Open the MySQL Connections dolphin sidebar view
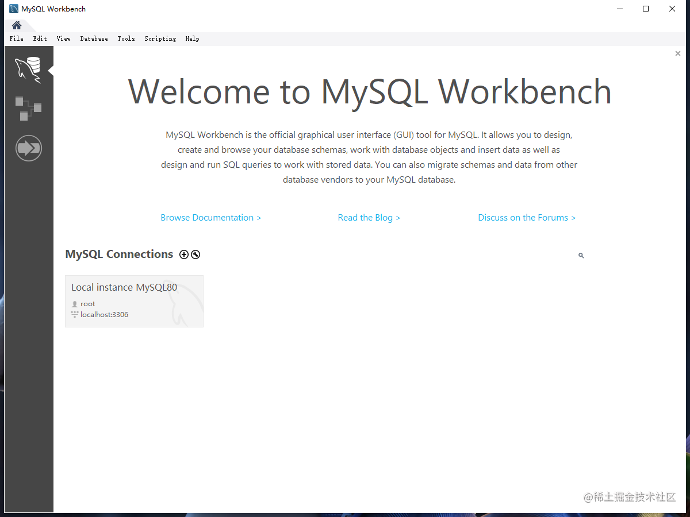 tap(28, 70)
